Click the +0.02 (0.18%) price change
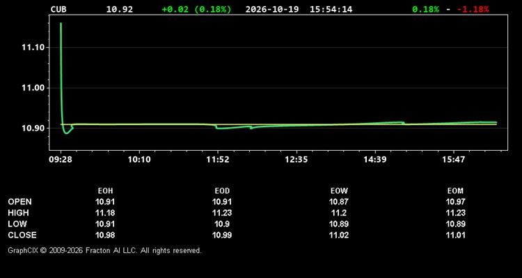This screenshot has height=278, width=522. 196,9
